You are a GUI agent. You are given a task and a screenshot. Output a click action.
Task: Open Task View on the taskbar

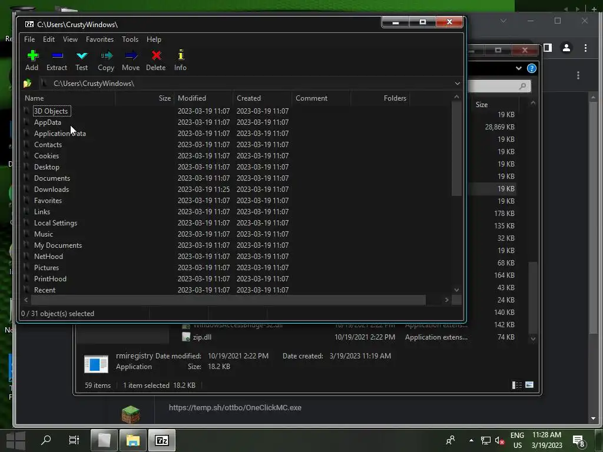click(74, 440)
